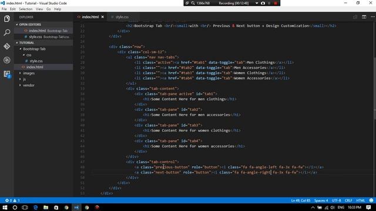Open the Extensions view with badge

click(6, 74)
